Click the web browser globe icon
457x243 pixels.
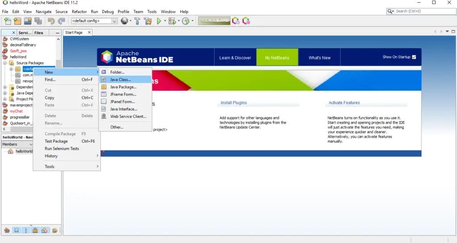[124, 21]
